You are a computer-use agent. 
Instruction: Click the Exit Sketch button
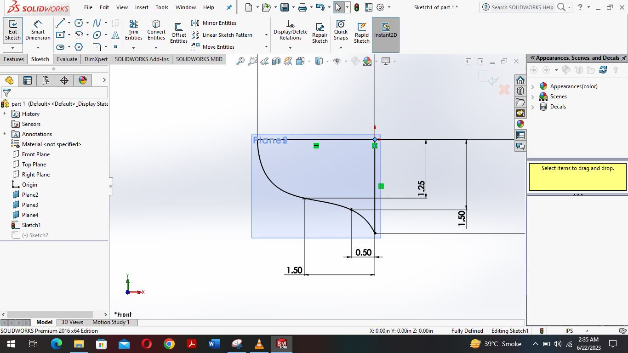13,30
